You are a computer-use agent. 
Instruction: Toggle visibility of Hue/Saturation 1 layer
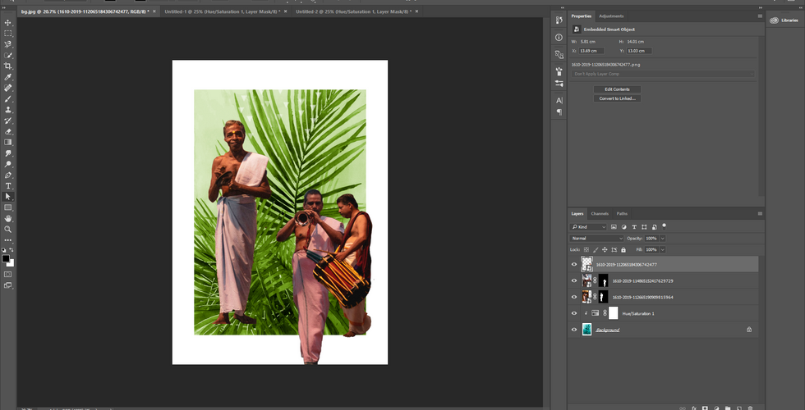pos(574,313)
